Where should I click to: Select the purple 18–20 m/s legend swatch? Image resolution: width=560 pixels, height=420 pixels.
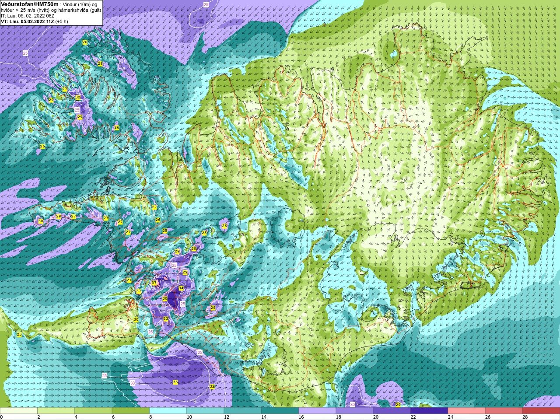[354, 411]
